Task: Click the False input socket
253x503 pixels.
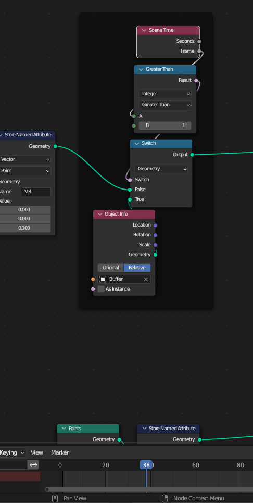Action: tap(130, 190)
